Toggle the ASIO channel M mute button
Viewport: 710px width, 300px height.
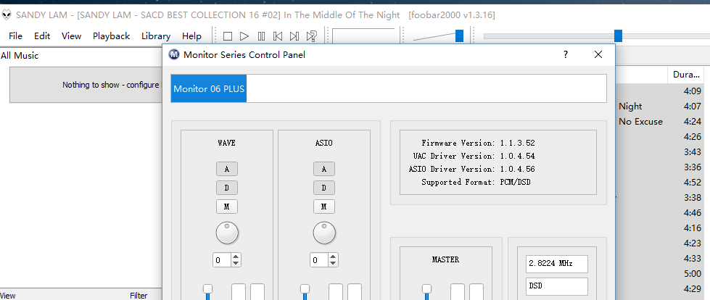click(x=324, y=207)
